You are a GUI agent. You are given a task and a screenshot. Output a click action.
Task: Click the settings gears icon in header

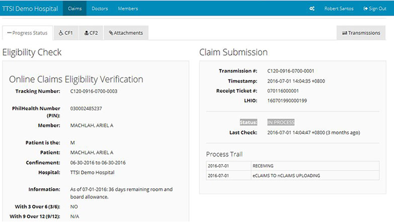coord(312,9)
